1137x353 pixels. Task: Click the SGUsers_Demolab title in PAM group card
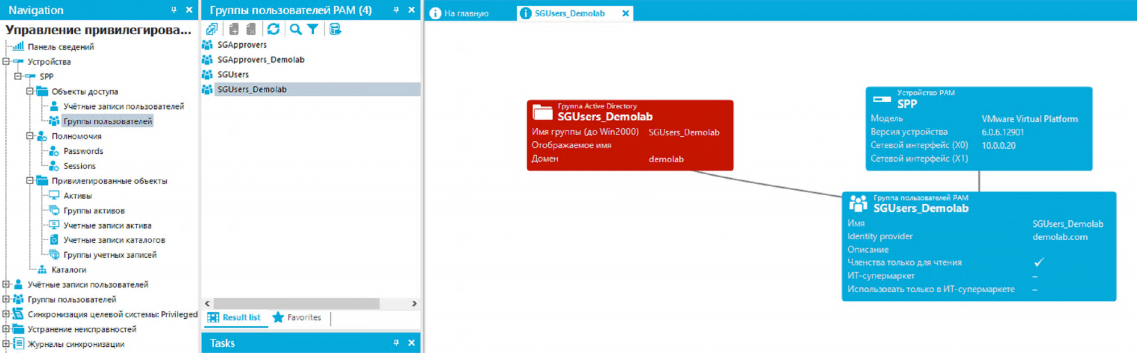pyautogui.click(x=920, y=208)
